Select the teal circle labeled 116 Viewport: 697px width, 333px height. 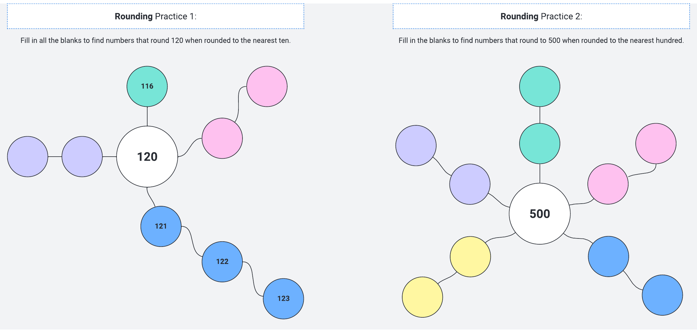point(147,86)
